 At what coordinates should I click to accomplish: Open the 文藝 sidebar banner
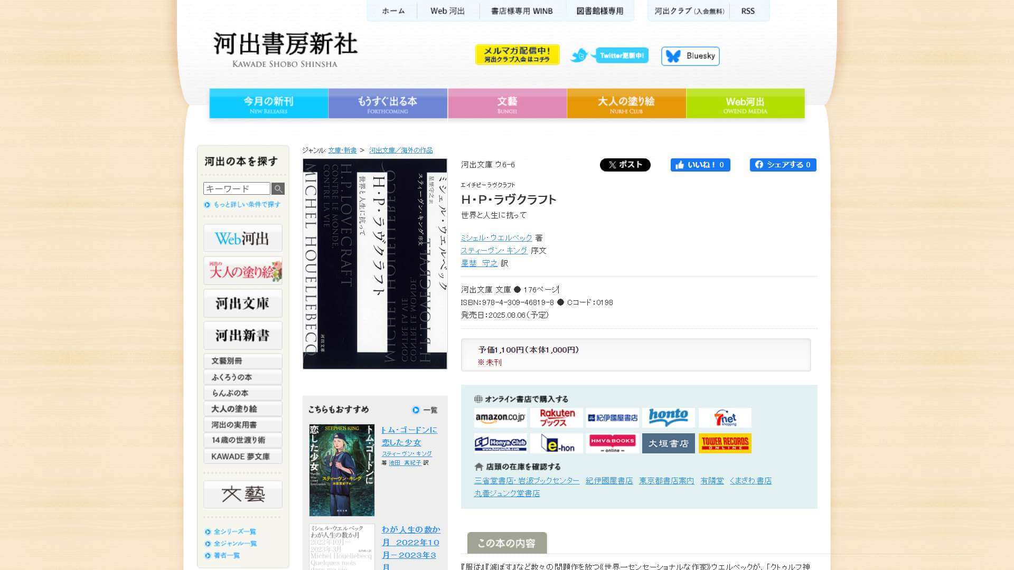pyautogui.click(x=243, y=495)
